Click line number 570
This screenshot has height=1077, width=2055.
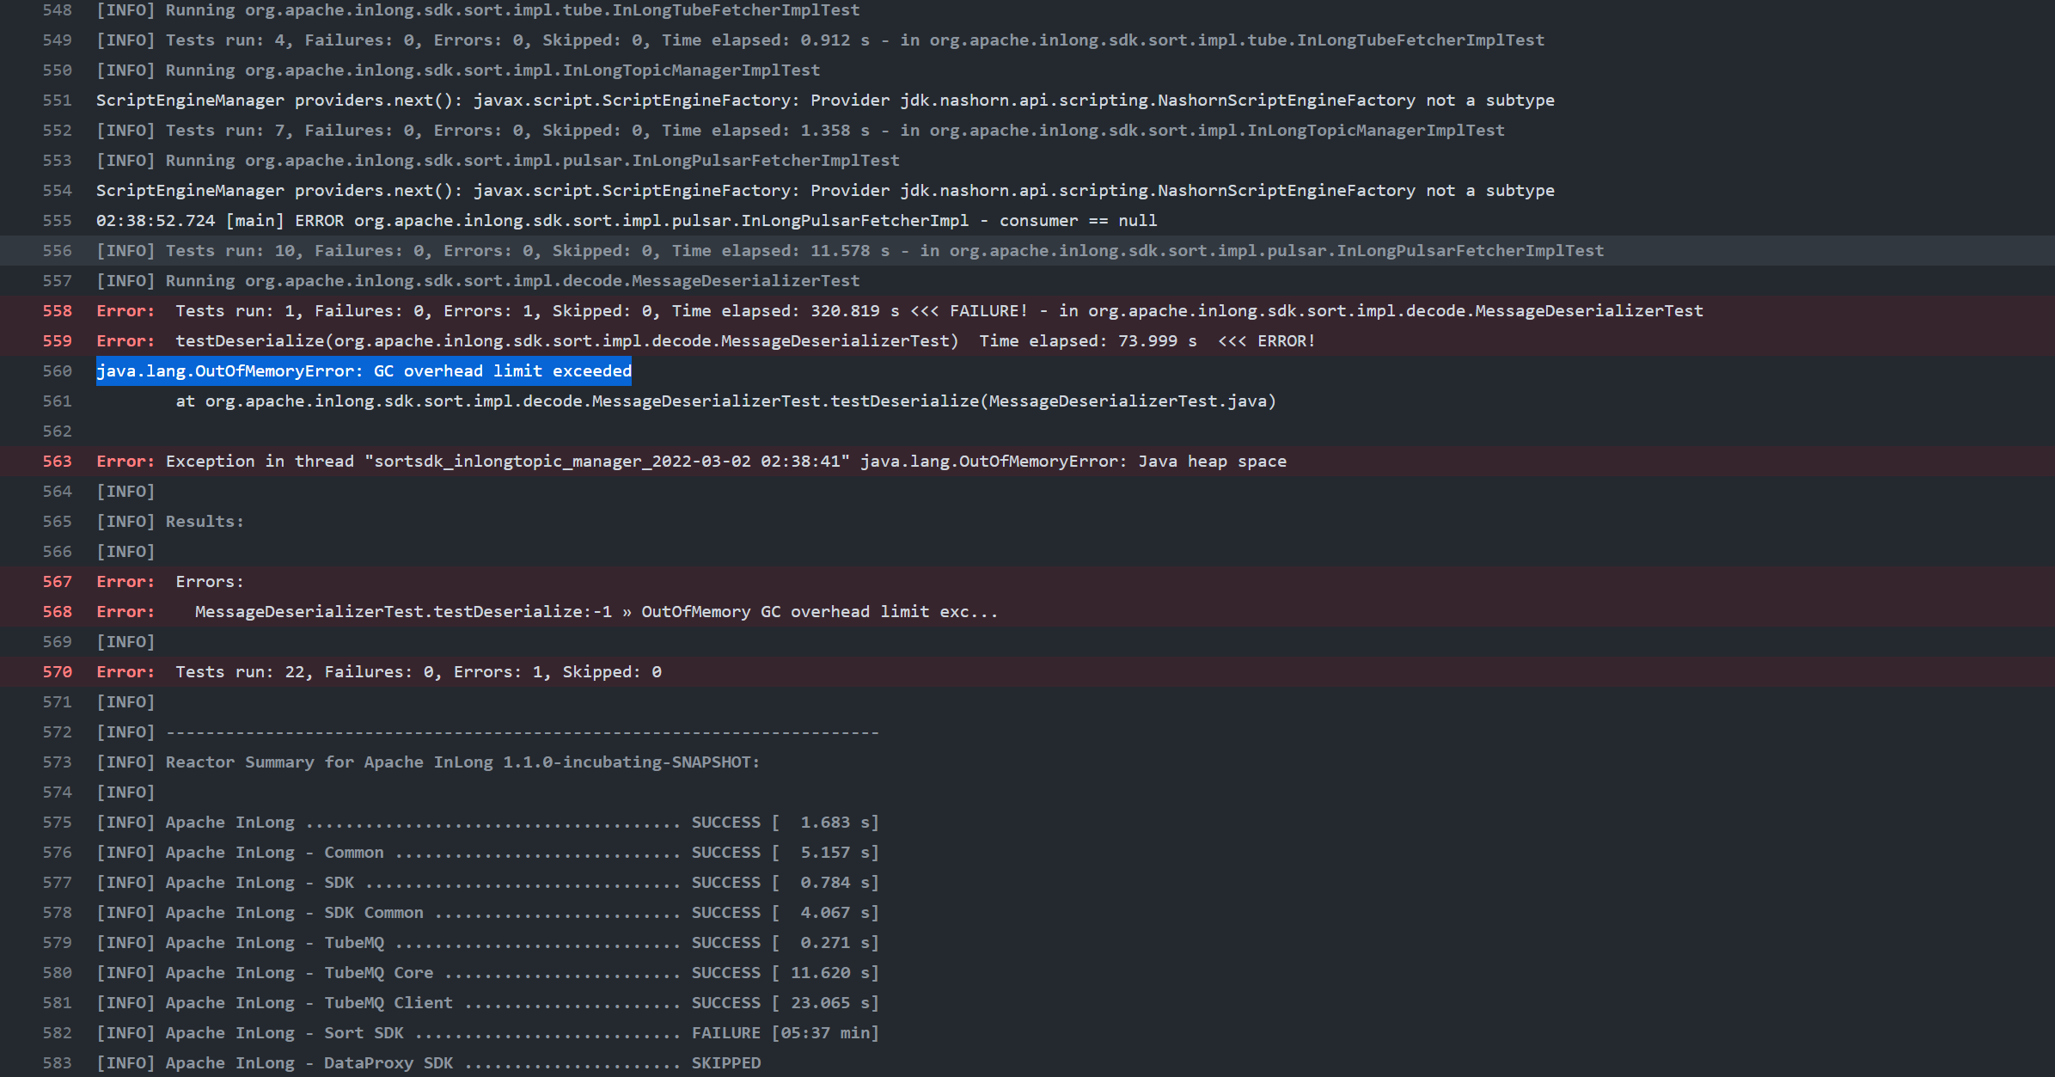tap(58, 672)
